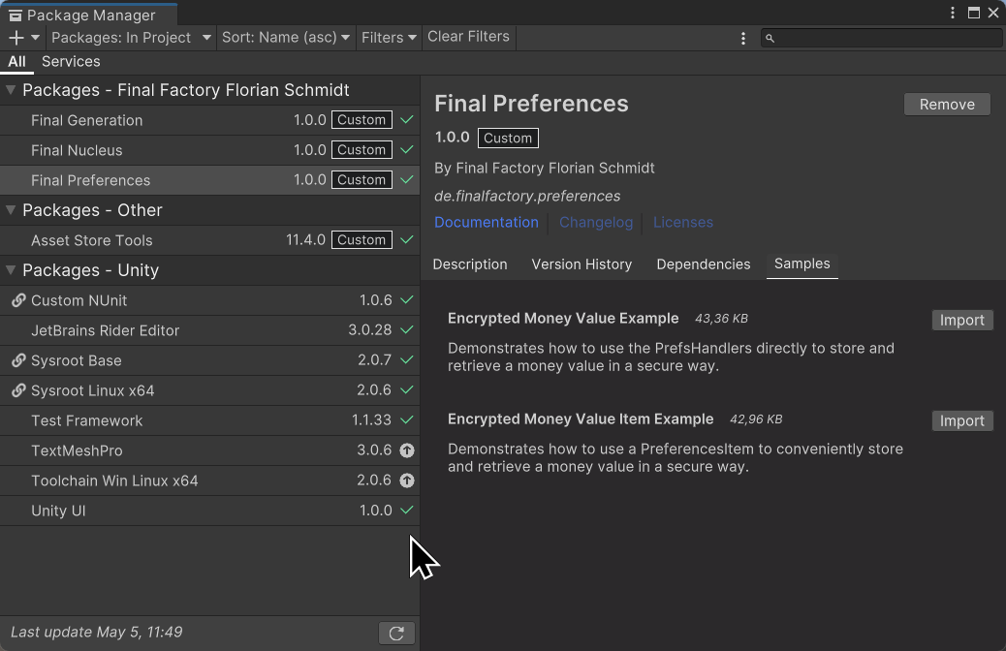This screenshot has height=651, width=1006.
Task: Select the Unity UI package
Action: point(209,511)
